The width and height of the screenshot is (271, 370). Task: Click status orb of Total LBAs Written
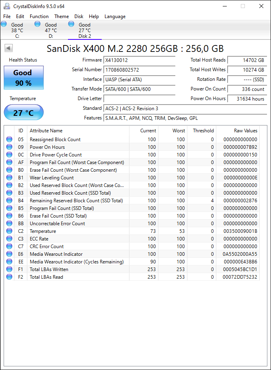click(9, 269)
